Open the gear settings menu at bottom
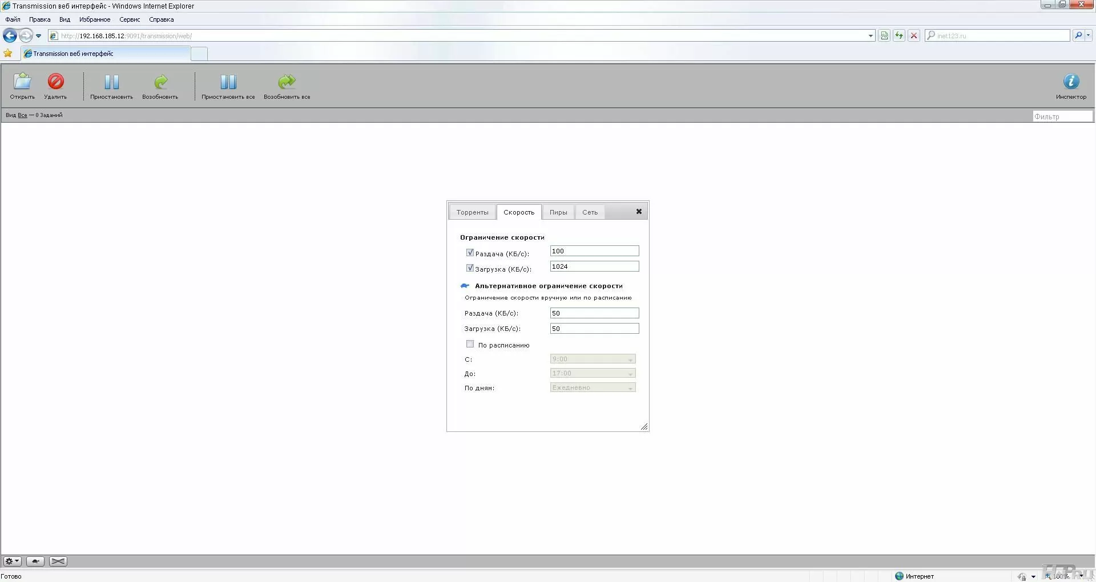This screenshot has width=1096, height=582. point(12,561)
